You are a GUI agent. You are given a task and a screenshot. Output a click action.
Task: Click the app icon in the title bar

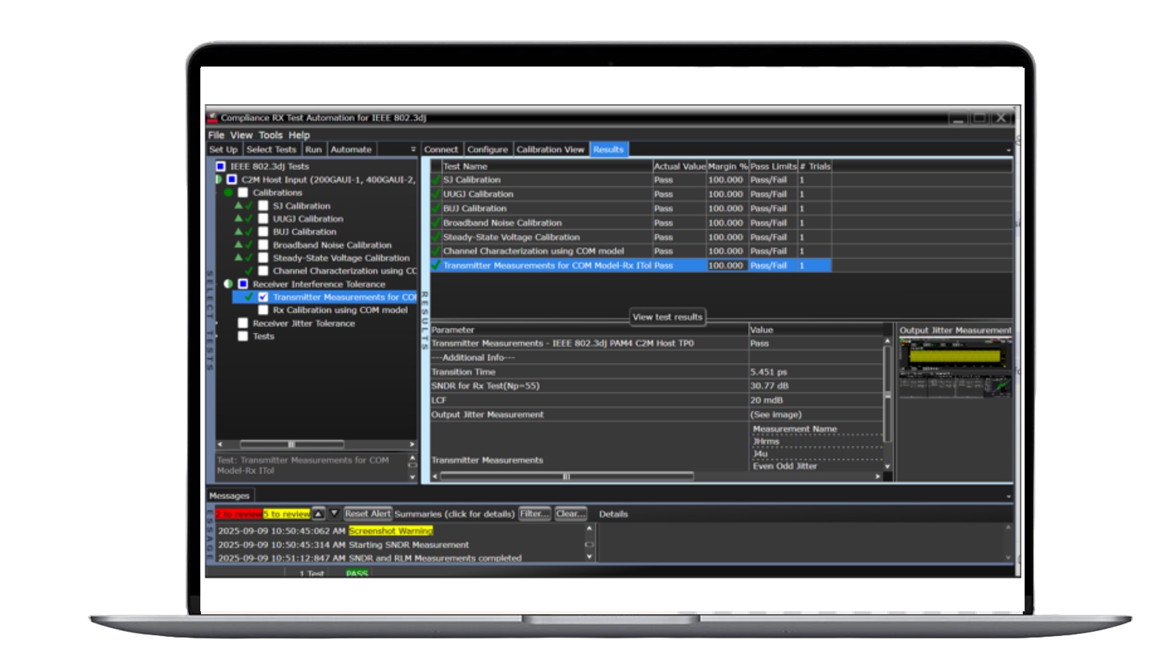pyautogui.click(x=213, y=117)
